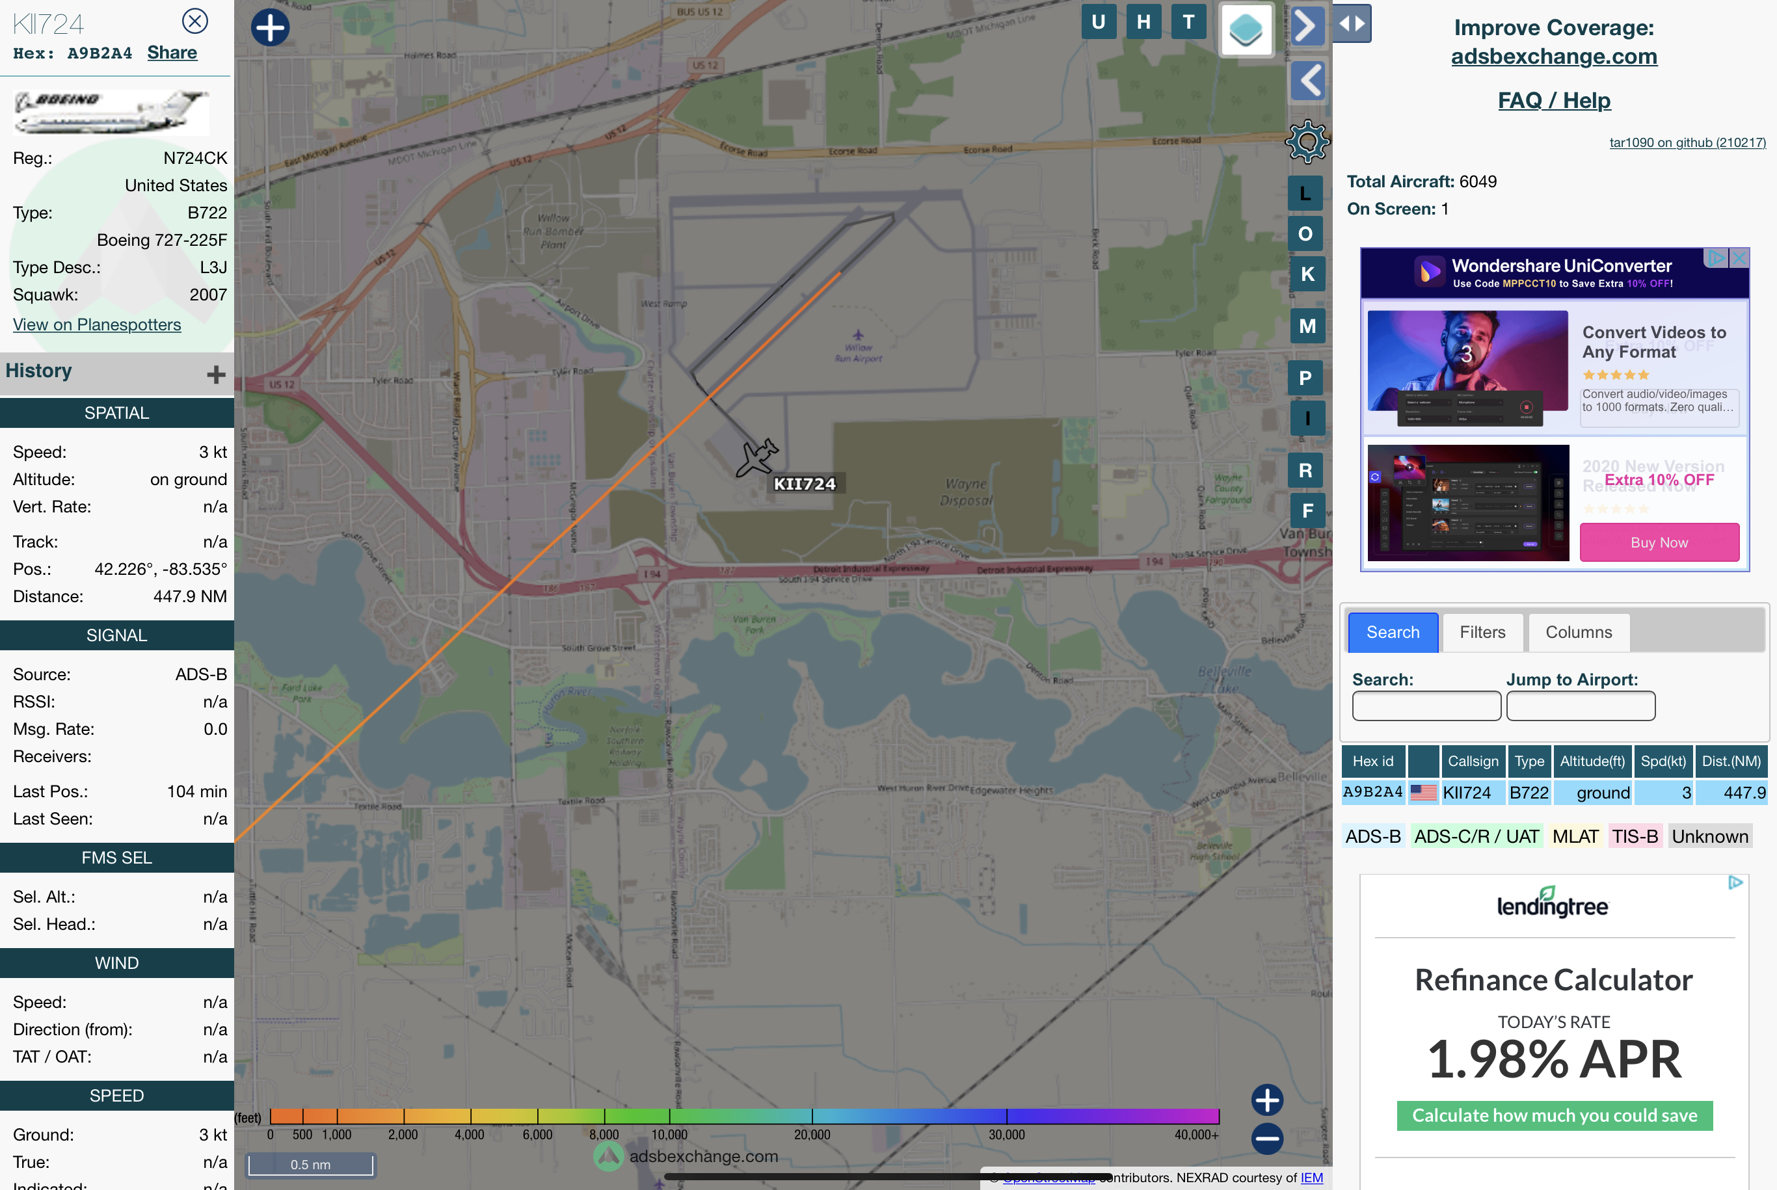The width and height of the screenshot is (1777, 1190).
Task: Click the SPATIAL section header
Action: [x=117, y=413]
